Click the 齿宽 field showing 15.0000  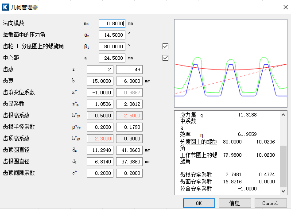tap(100, 81)
